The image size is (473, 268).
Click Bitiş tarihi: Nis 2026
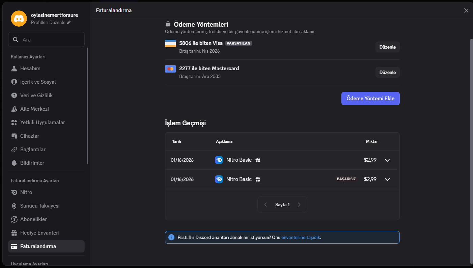click(x=199, y=51)
